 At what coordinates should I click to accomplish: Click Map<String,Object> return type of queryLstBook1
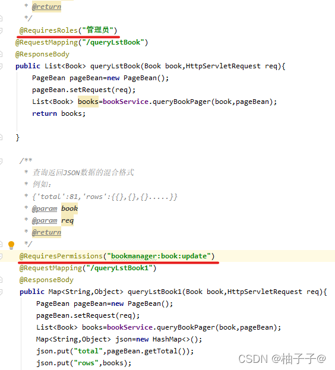(x=86, y=292)
